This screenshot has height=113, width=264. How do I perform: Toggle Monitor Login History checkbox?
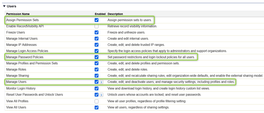click(x=97, y=89)
